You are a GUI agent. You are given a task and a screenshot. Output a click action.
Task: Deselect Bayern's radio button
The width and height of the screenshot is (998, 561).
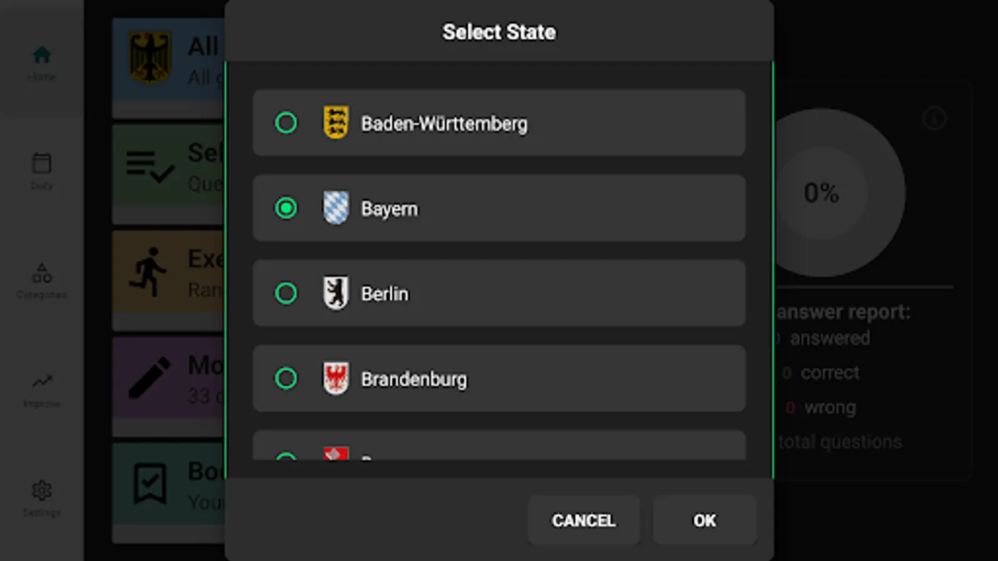point(286,208)
